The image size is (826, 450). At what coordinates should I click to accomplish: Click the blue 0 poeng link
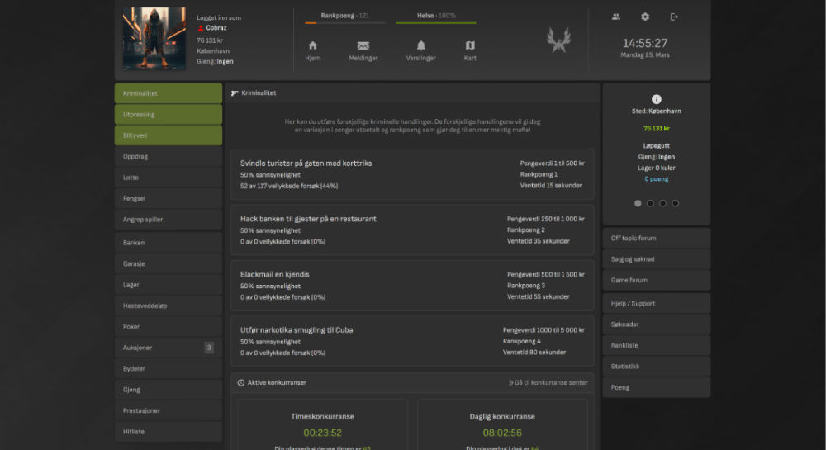[x=656, y=179]
